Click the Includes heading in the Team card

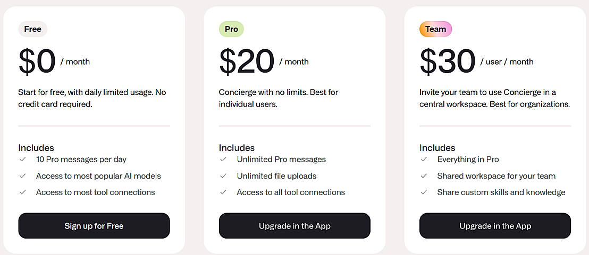[x=437, y=148]
